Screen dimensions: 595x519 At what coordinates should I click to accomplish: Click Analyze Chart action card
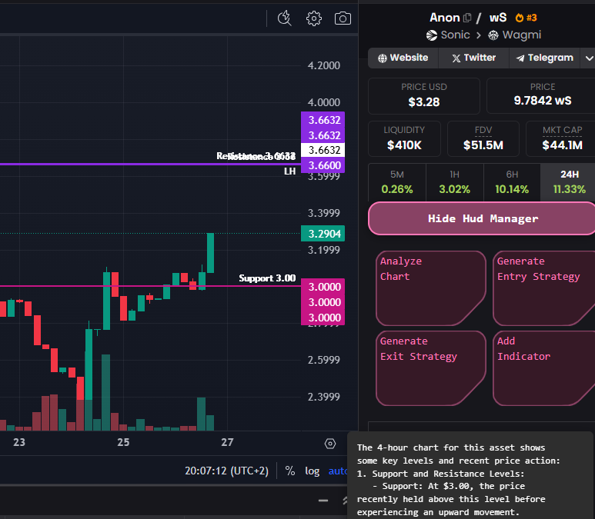tap(431, 288)
